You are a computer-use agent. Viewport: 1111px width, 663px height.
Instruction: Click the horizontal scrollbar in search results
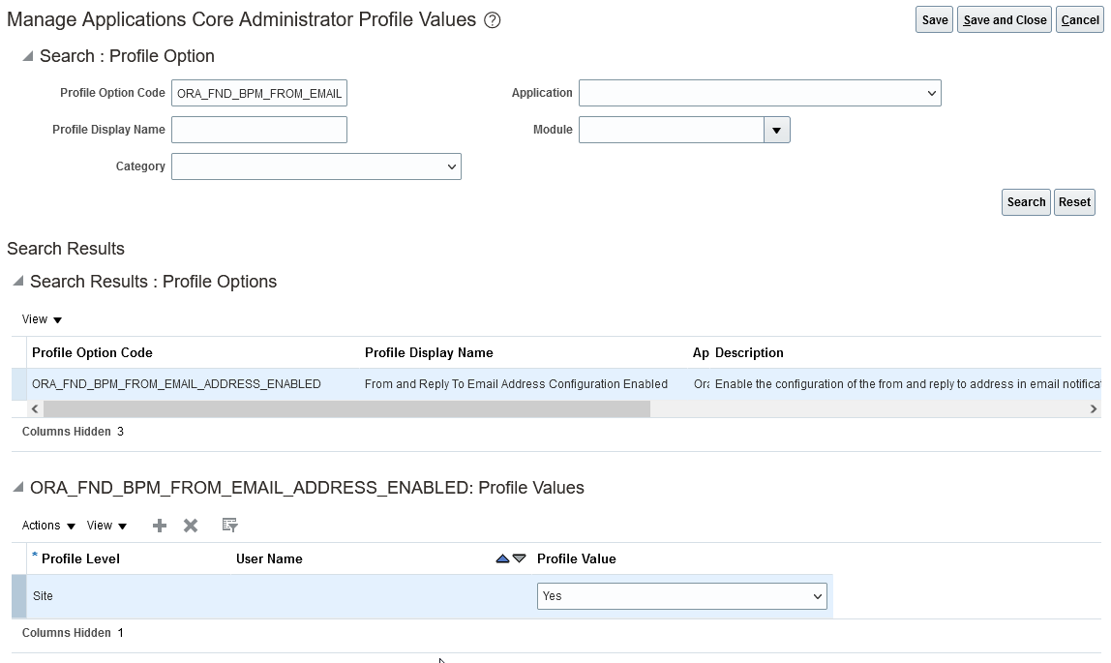click(x=339, y=409)
